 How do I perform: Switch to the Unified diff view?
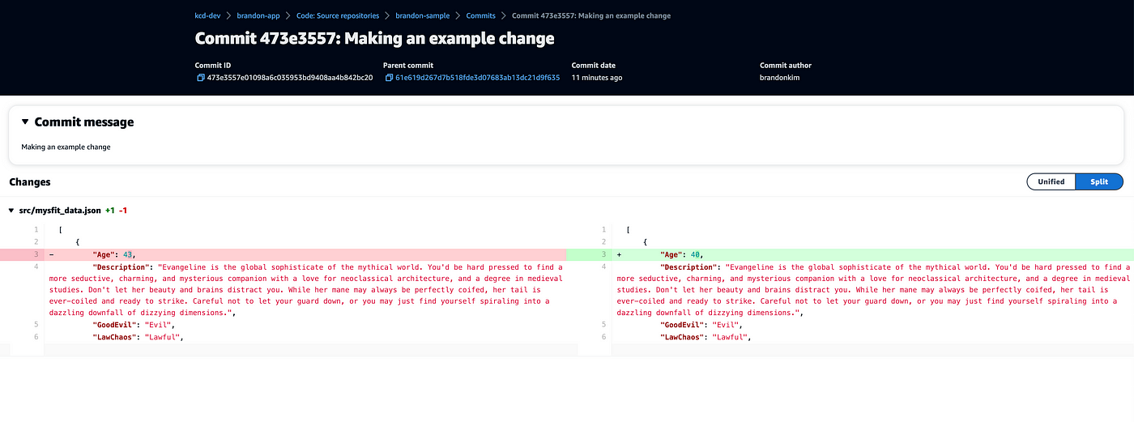pyautogui.click(x=1051, y=181)
